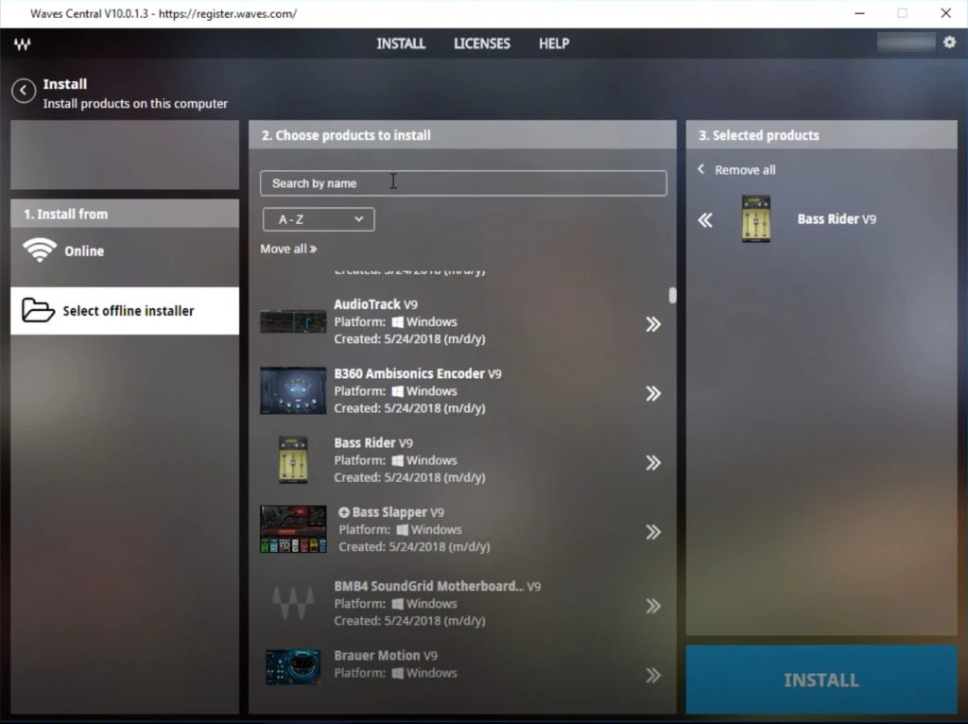Click the Brauer Motion V9 thumbnail

point(293,666)
